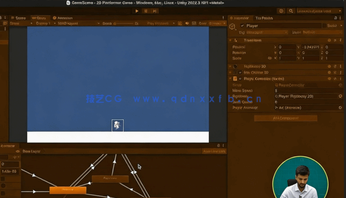Lock the Inspector panel
Viewport: 346px width, 198px height.
(336, 18)
